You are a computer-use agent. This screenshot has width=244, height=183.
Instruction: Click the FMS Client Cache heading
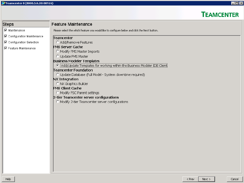(x=67, y=88)
